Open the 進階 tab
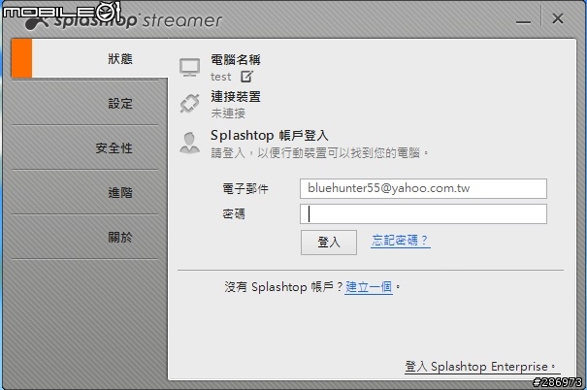 click(85, 192)
